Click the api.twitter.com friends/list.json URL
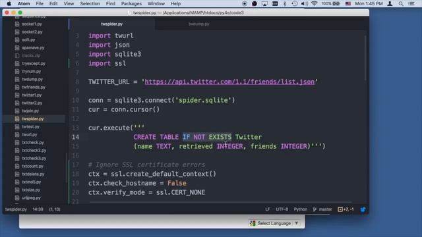The width and height of the screenshot is (422, 237). pyautogui.click(x=229, y=82)
